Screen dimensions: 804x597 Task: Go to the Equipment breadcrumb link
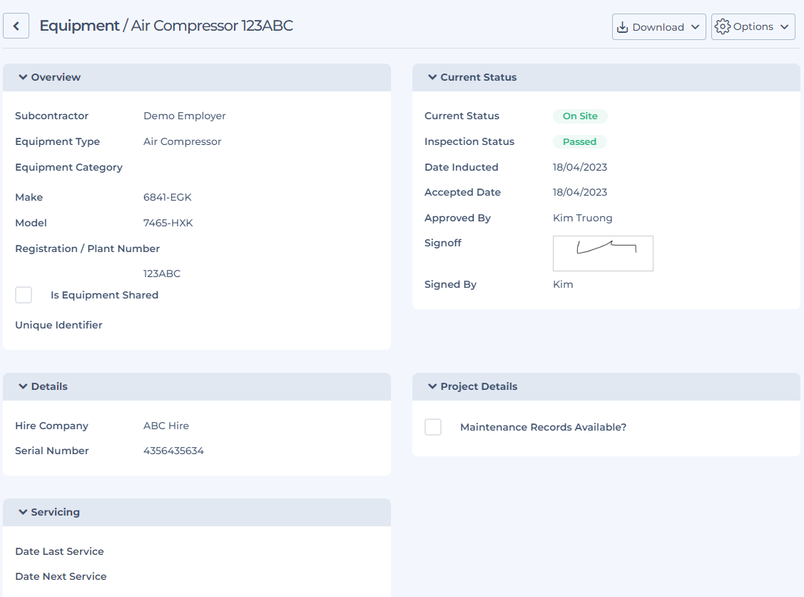(79, 26)
